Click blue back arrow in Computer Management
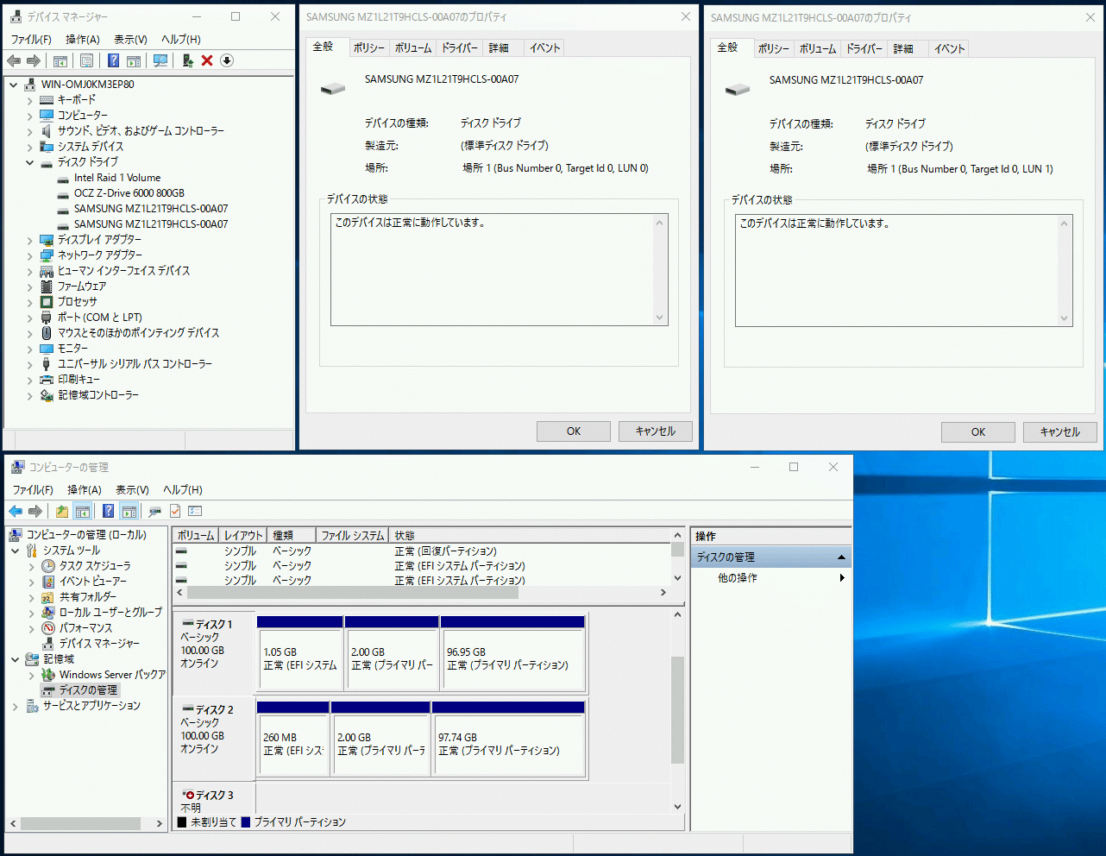 coord(16,511)
